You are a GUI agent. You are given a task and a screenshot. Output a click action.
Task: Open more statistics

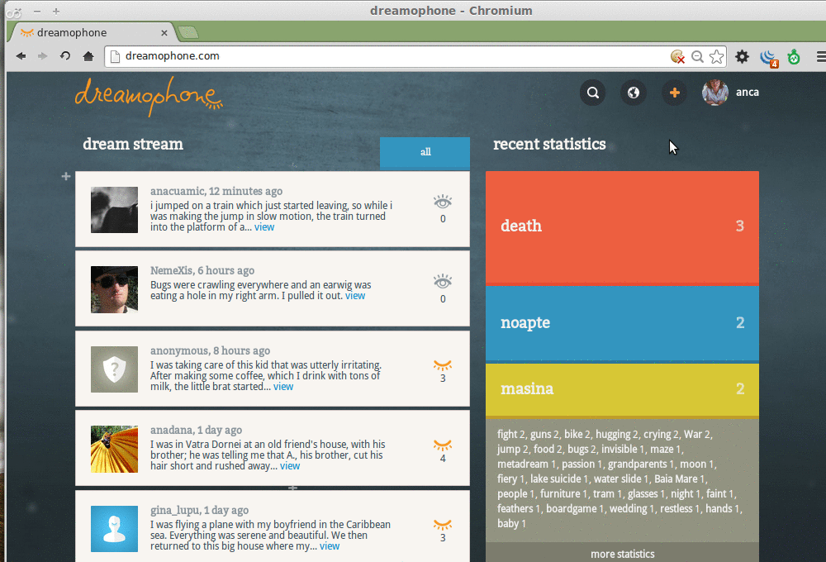(x=623, y=554)
